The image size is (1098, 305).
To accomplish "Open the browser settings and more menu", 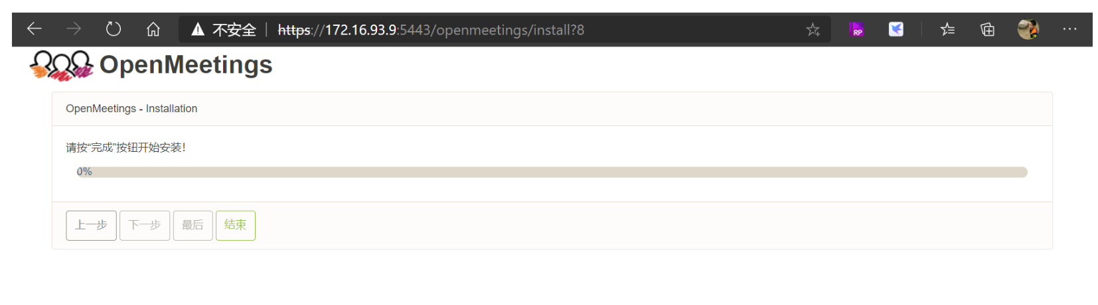I will coord(1069,29).
